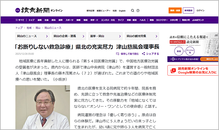Open the 岡山の観光特集 section box

pyautogui.click(x=142, y=36)
